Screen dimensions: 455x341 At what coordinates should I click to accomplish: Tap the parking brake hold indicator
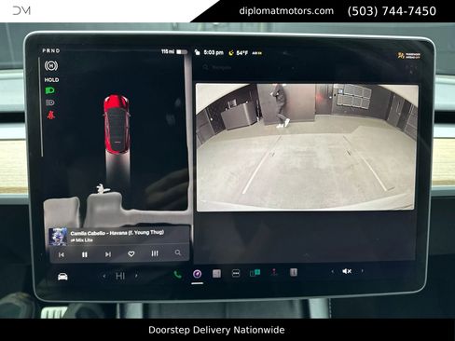pos(51,66)
